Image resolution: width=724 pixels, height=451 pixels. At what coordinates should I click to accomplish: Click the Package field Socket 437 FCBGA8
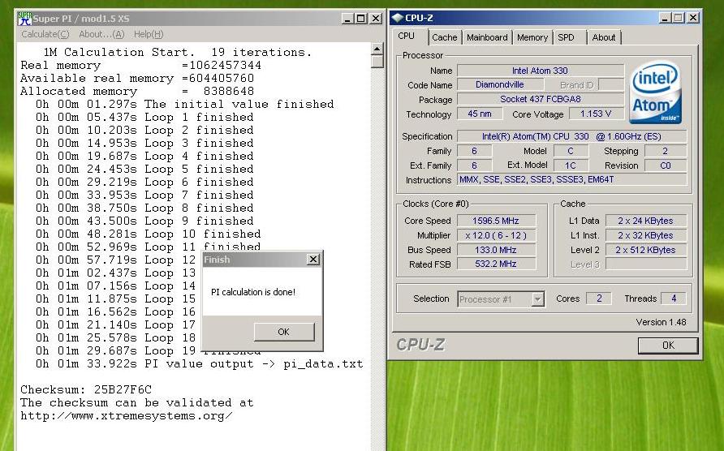541,99
